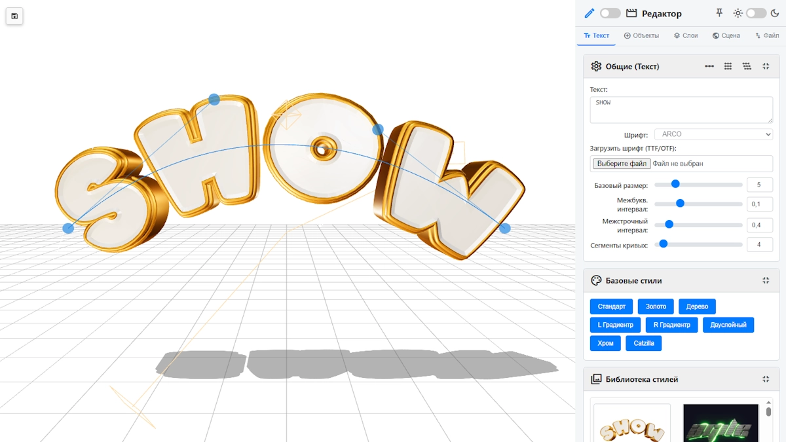Click the letter spacing value field 0,1
The image size is (786, 442).
pos(760,204)
